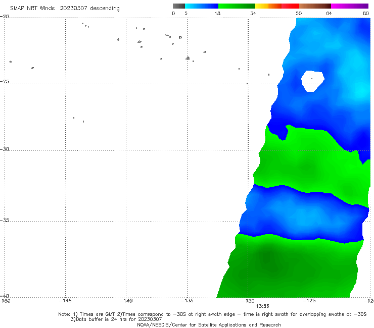
Task: Click the color bar label '18'
Action: pos(217,13)
